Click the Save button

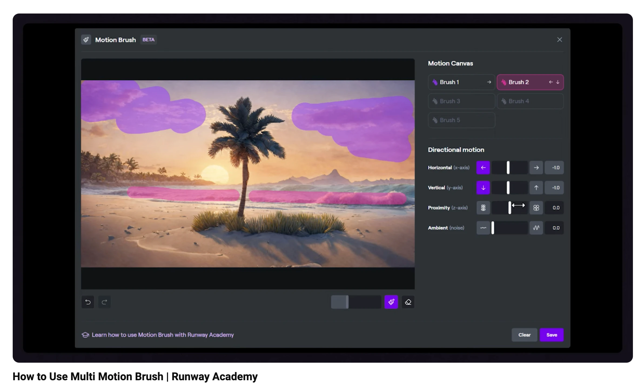551,335
